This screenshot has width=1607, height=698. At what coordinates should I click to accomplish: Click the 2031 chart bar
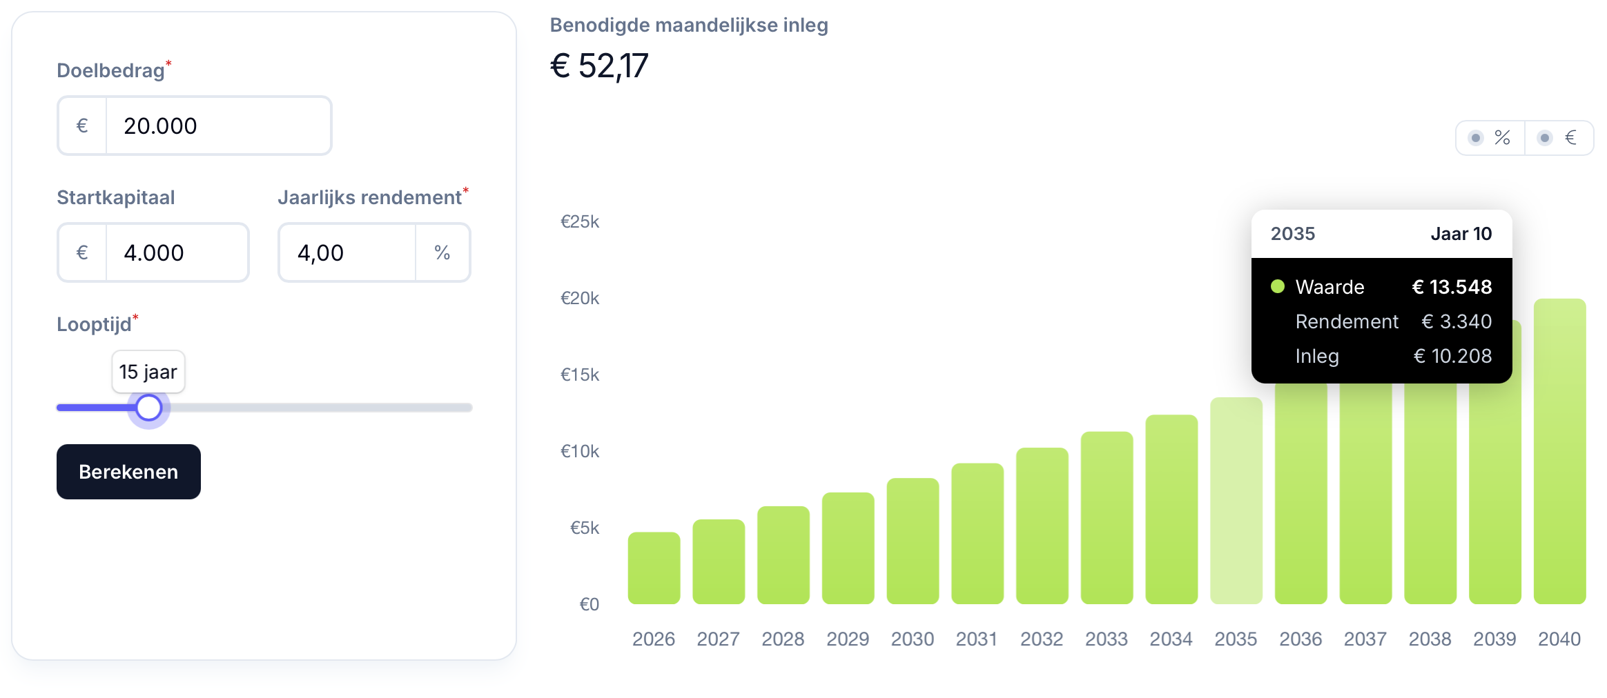click(x=977, y=533)
